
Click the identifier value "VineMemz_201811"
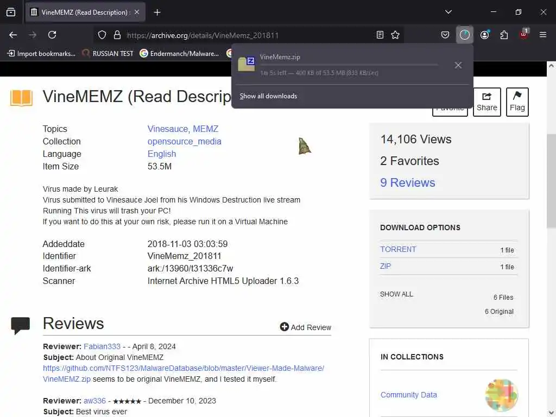[x=185, y=256]
